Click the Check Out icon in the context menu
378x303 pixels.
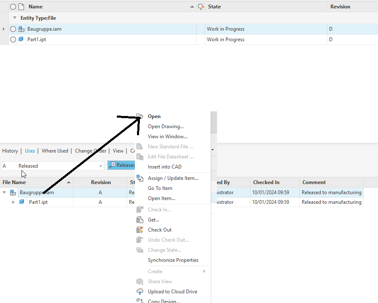pyautogui.click(x=141, y=229)
